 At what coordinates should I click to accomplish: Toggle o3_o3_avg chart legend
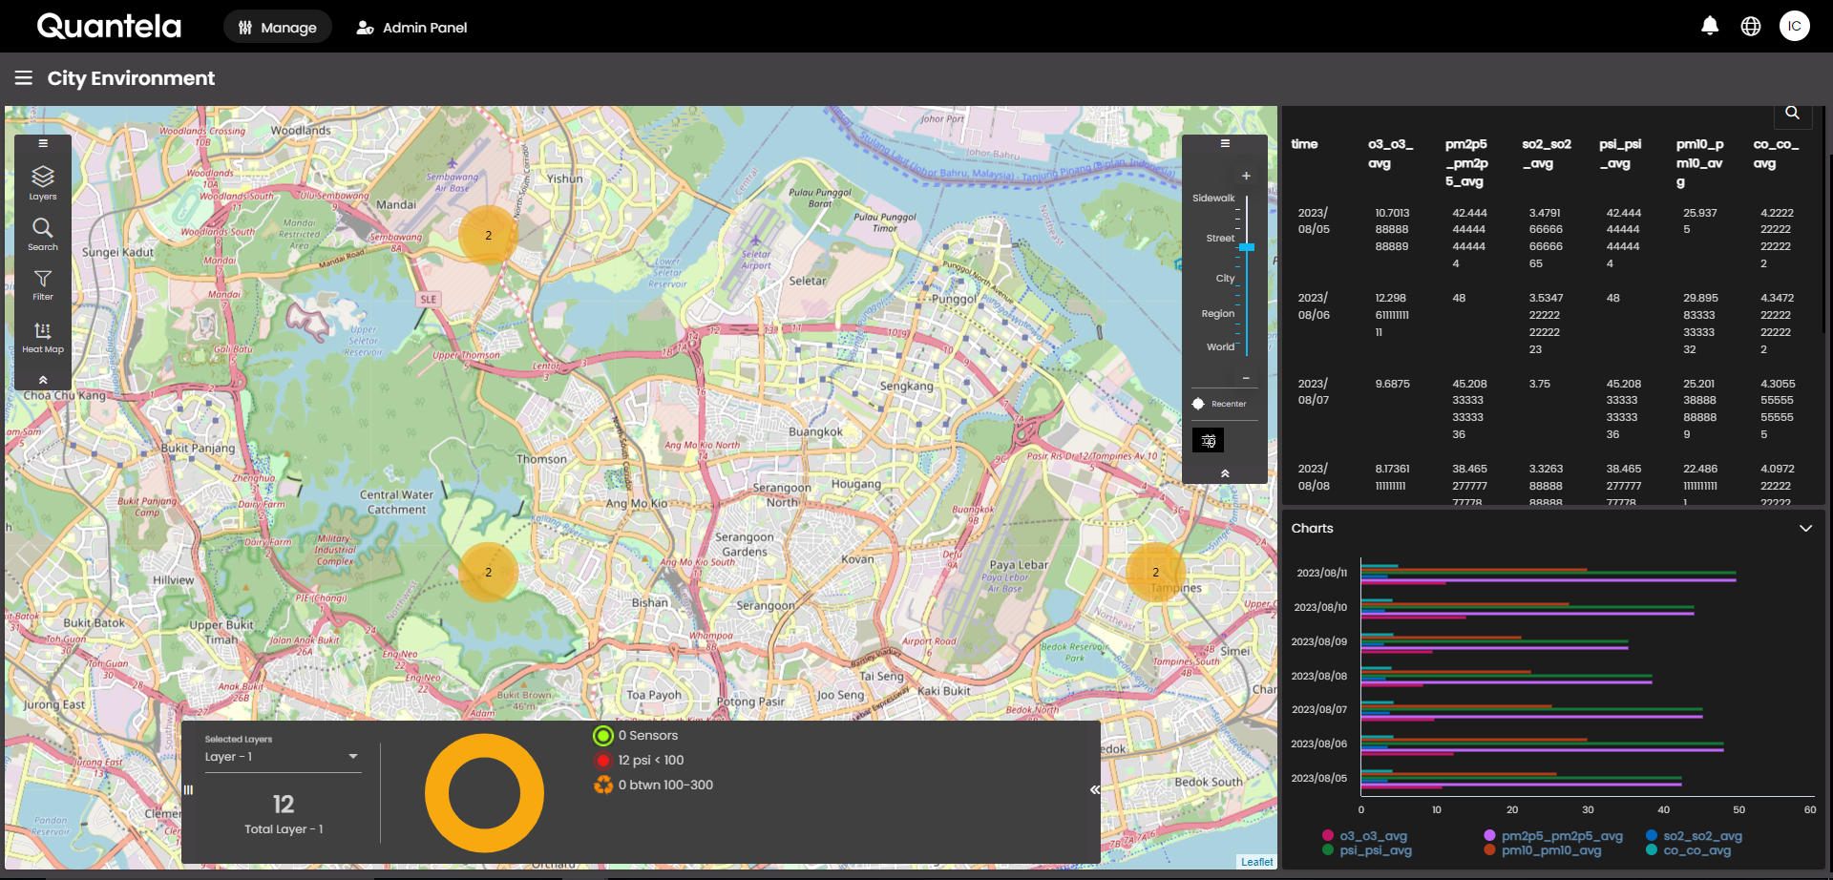(x=1365, y=836)
